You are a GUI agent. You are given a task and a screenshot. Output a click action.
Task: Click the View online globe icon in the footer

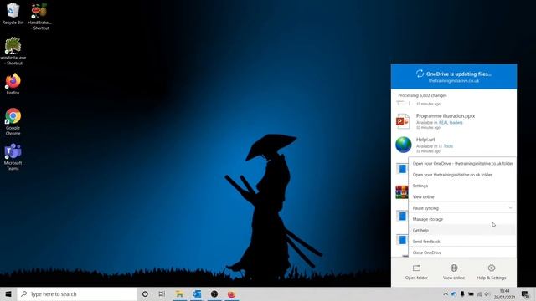pyautogui.click(x=454, y=268)
